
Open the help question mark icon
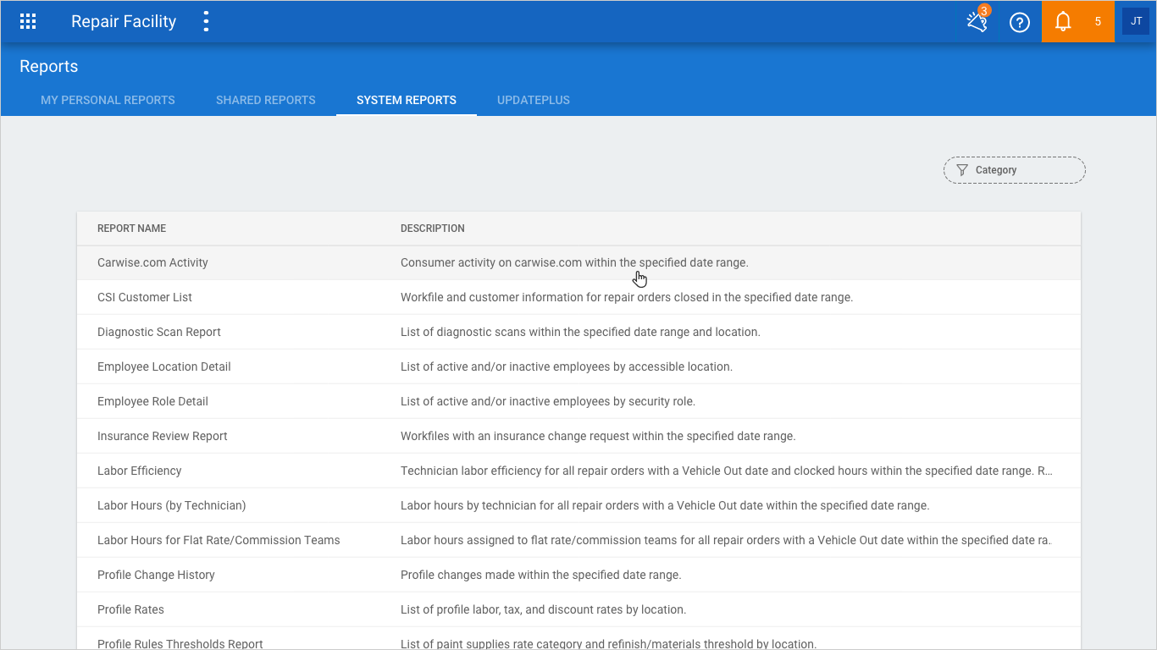1020,23
